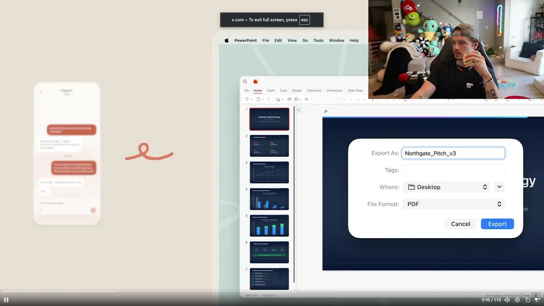The height and width of the screenshot is (306, 544).
Task: Open the File ribbon tab
Action: (x=246, y=91)
